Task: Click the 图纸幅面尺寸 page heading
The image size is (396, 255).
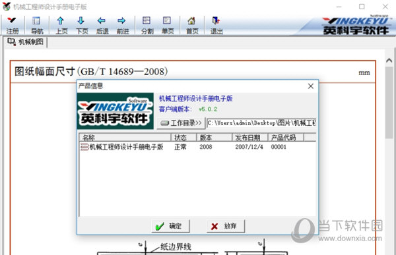Action: (91, 71)
